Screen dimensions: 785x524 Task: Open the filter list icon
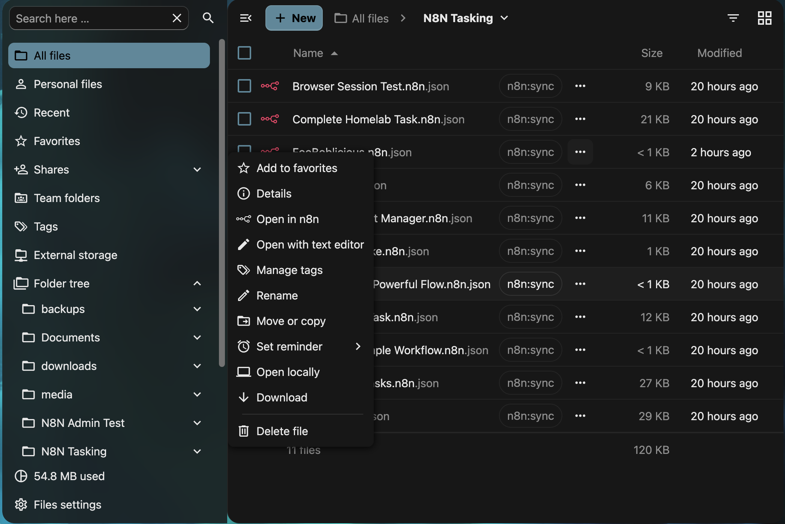(x=733, y=18)
